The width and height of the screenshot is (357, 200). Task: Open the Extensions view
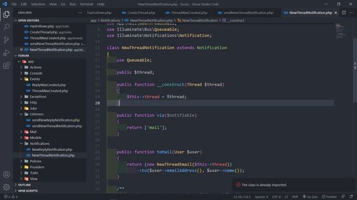[x=6, y=66]
